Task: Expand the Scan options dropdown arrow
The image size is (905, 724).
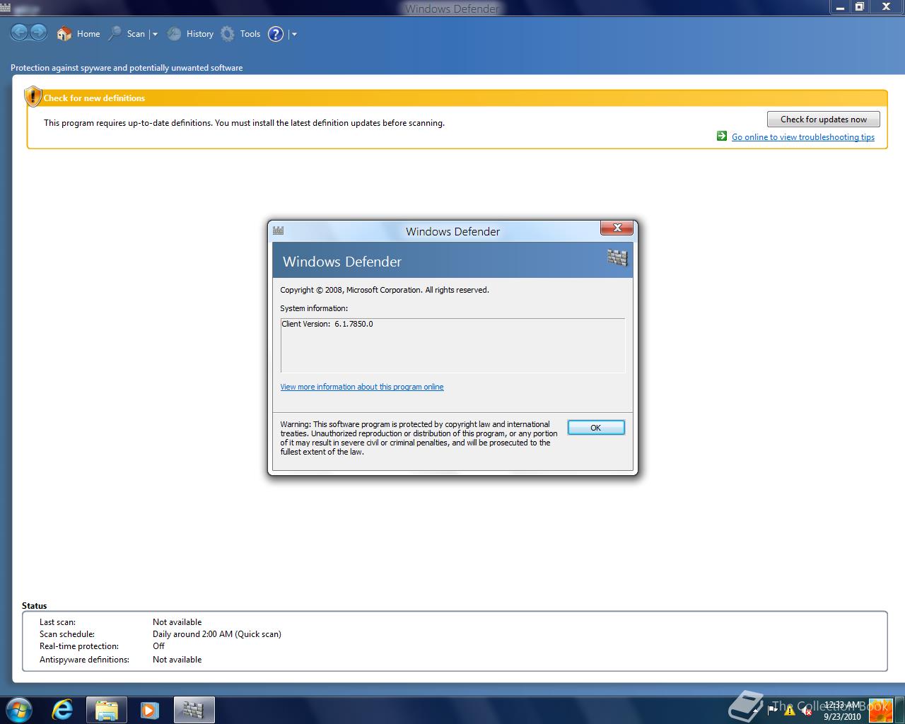Action: tap(155, 34)
